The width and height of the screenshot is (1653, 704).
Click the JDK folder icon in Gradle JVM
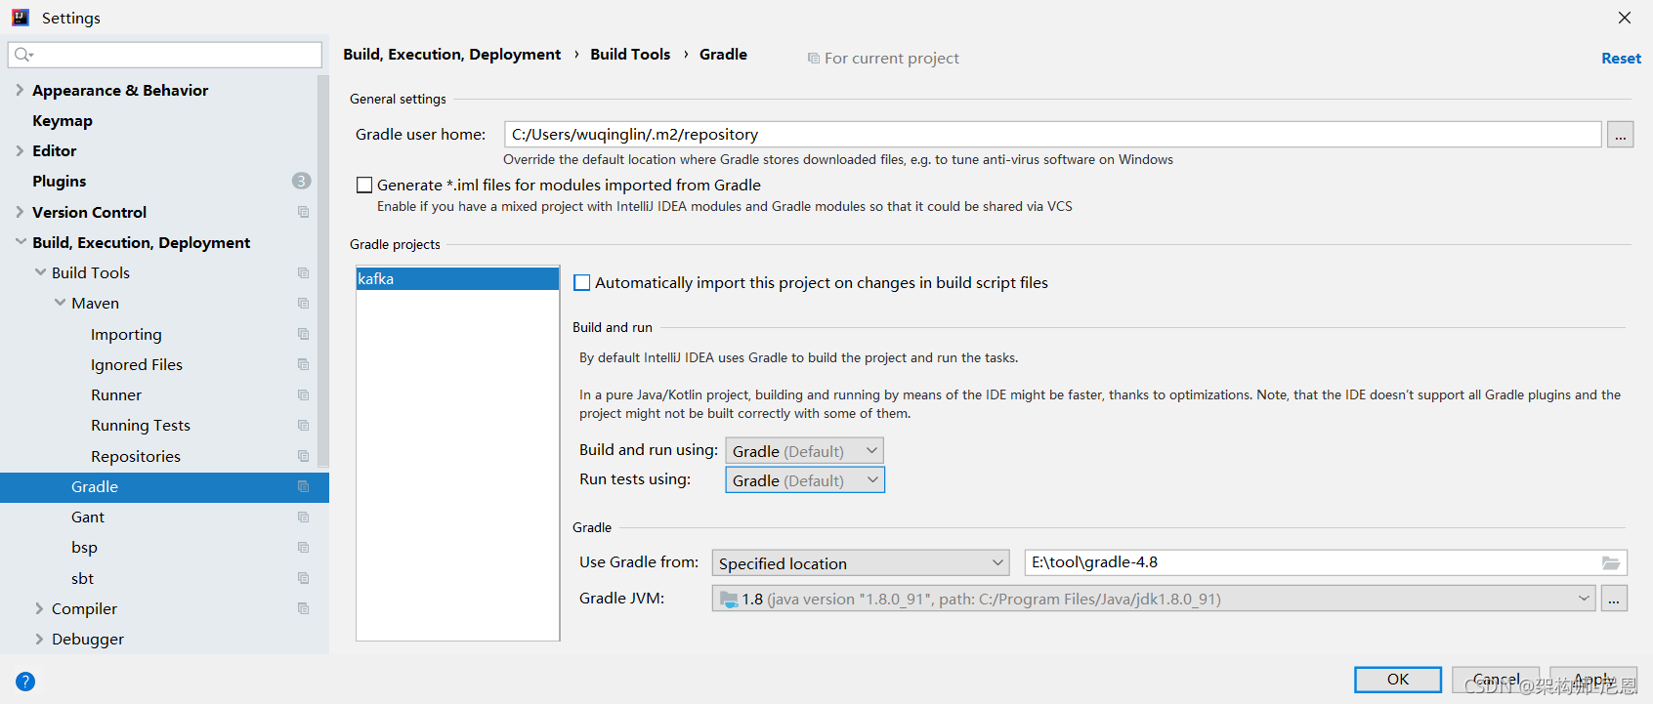tap(729, 599)
